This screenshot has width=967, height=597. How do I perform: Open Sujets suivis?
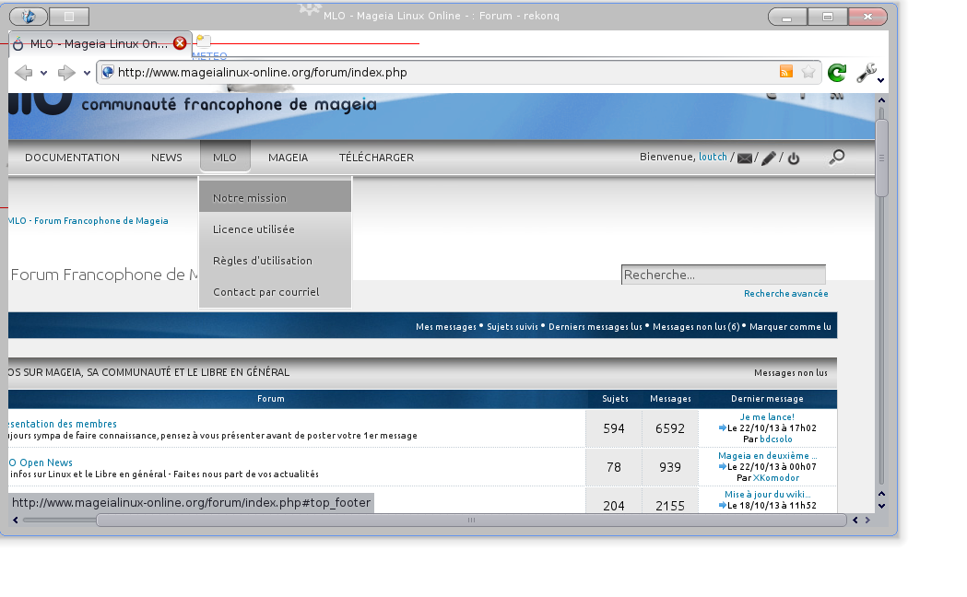513,326
